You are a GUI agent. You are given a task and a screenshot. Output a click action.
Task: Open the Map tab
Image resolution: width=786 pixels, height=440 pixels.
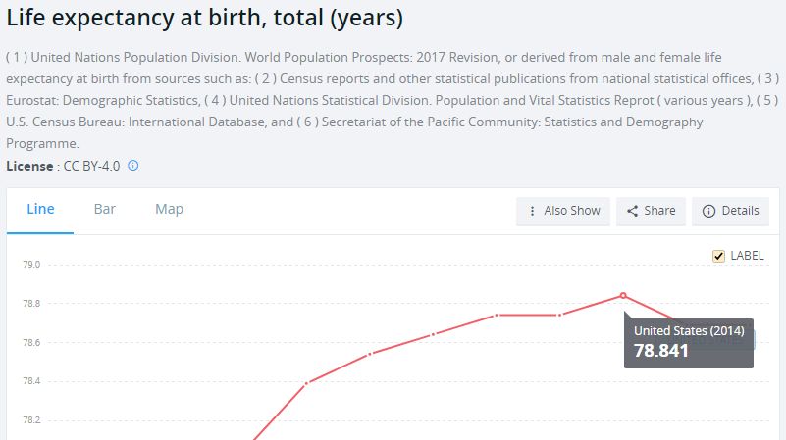(x=169, y=210)
